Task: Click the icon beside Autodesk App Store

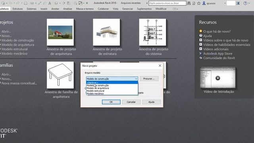Action: tap(201, 53)
